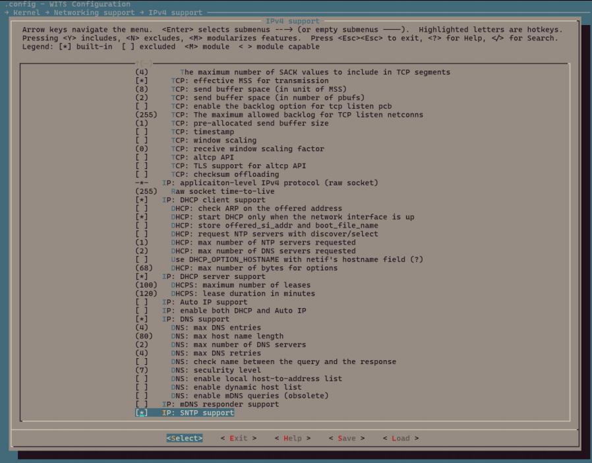
Task: Edit 'DHCP: max number of DNS servers requested'
Action: pos(245,251)
